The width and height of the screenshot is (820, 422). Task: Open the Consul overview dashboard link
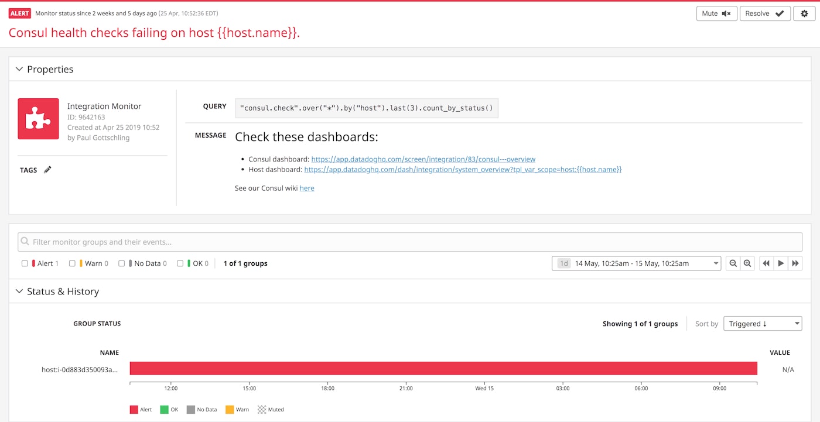point(423,159)
